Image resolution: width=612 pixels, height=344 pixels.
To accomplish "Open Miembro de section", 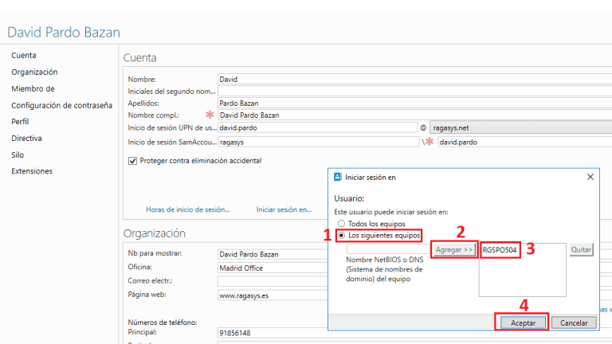I will click(x=33, y=88).
